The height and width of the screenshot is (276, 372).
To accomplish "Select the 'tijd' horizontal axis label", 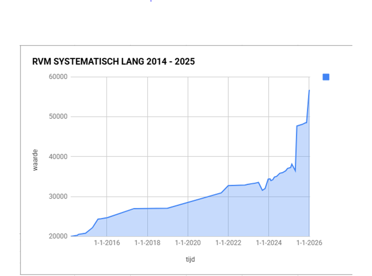I will [189, 259].
